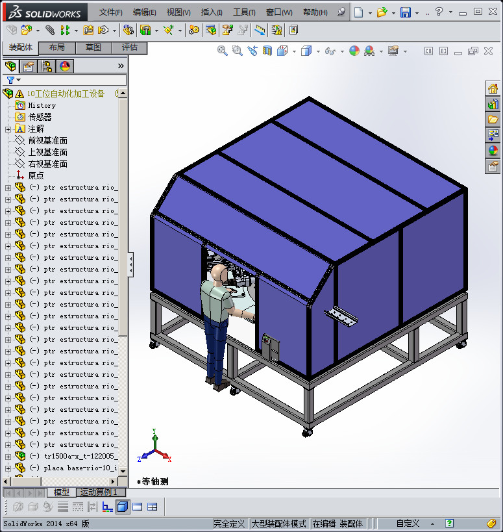Open Appearances pane in task sidebar
Image resolution: width=503 pixels, height=532 pixels.
pyautogui.click(x=493, y=150)
